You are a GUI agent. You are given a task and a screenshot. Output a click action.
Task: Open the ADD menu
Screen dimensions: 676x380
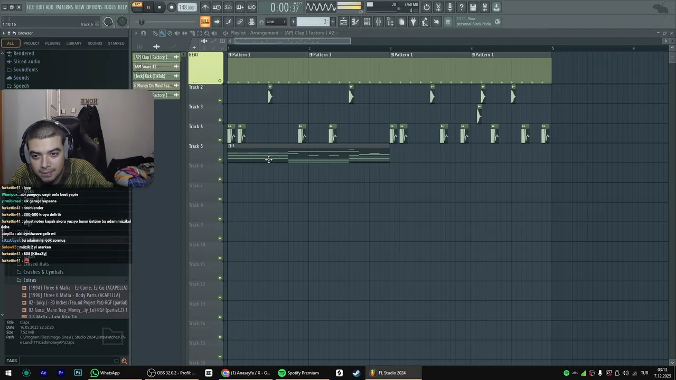click(x=50, y=7)
